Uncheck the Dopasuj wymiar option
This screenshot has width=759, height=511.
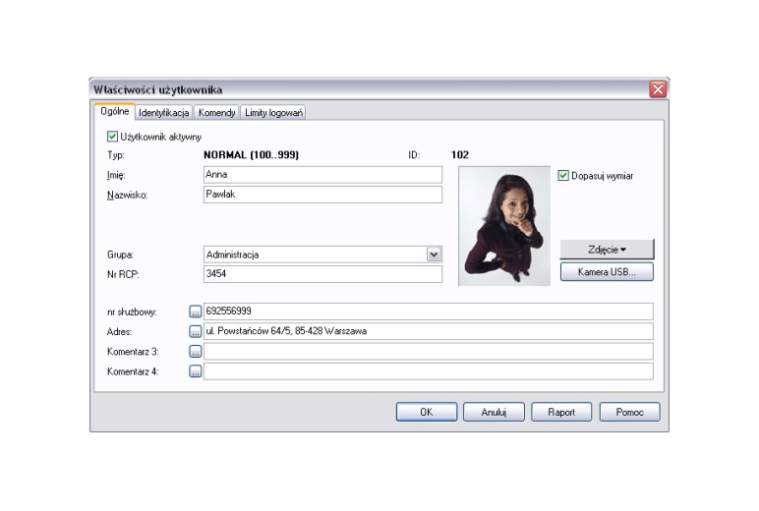point(563,175)
